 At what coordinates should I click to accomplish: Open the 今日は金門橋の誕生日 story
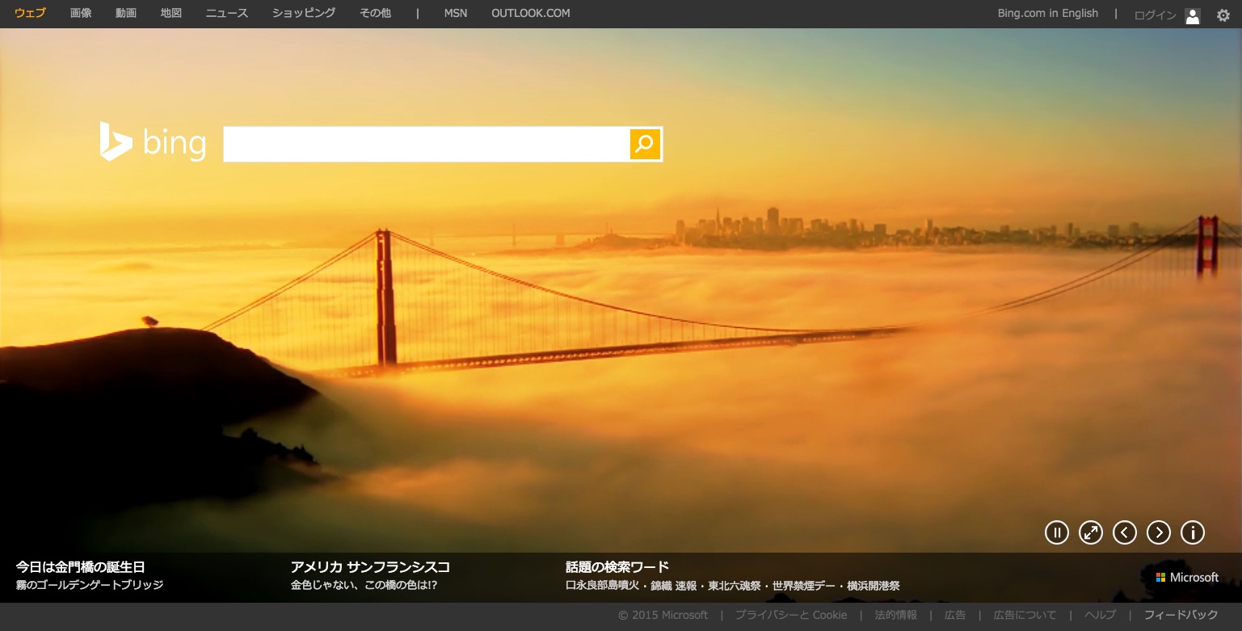coord(80,567)
